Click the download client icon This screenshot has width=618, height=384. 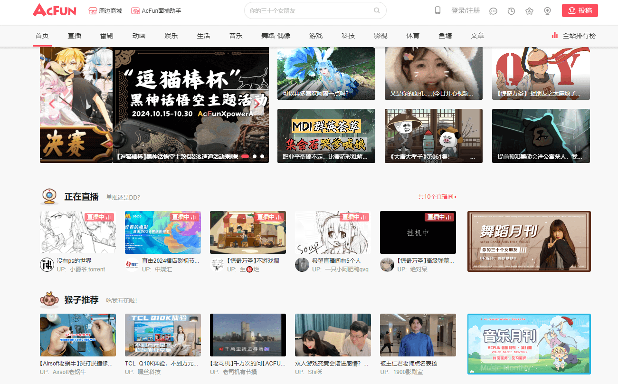[547, 11]
